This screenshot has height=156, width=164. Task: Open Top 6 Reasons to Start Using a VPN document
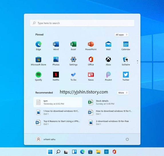point(58,123)
